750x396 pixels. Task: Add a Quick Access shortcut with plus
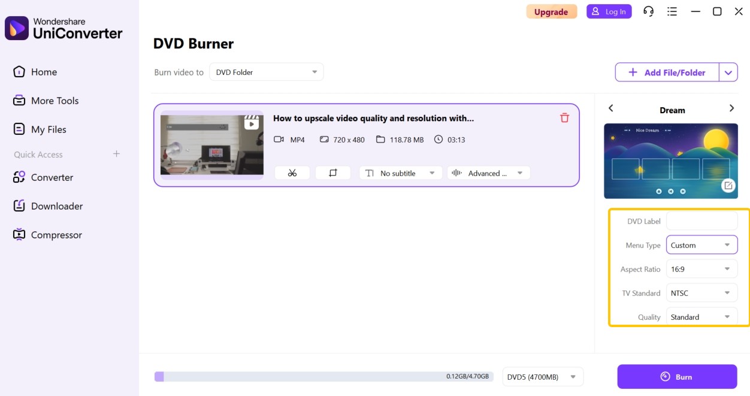point(116,154)
